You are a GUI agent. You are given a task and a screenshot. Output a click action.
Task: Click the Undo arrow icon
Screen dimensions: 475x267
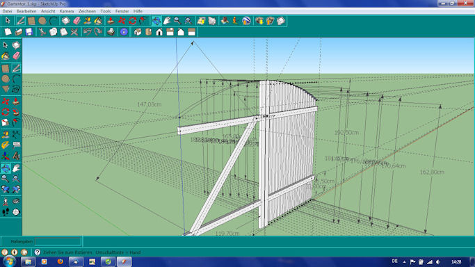pos(87,32)
